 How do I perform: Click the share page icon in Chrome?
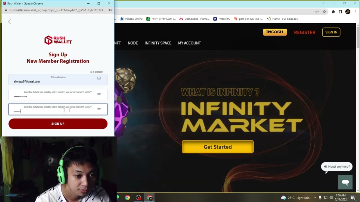pyautogui.click(x=317, y=12)
